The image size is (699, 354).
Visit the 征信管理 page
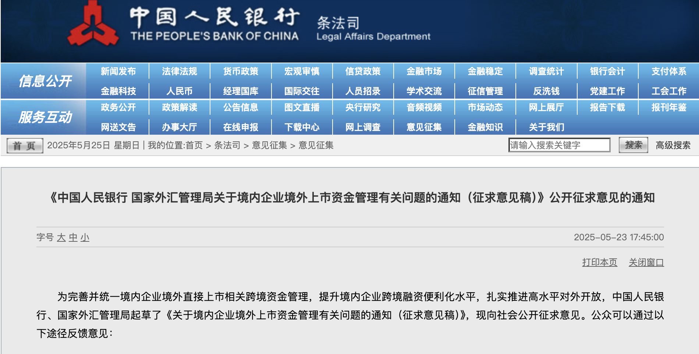(x=485, y=91)
